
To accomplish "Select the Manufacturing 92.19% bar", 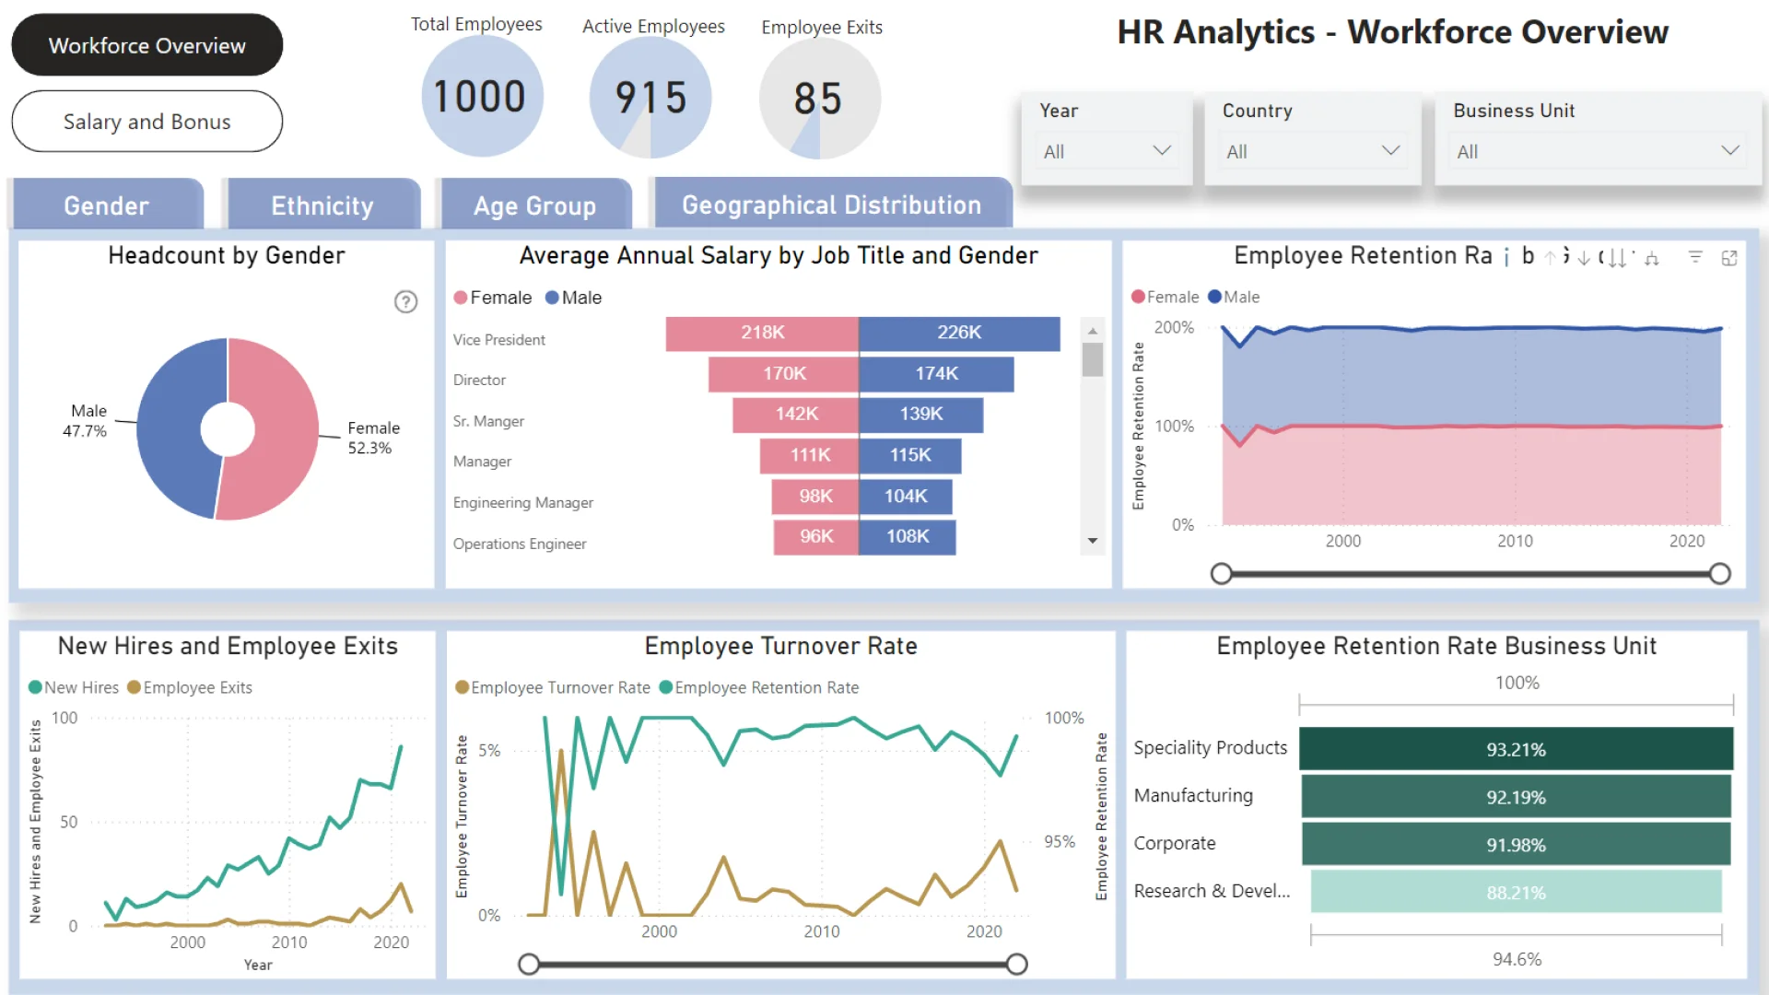I will [x=1516, y=797].
